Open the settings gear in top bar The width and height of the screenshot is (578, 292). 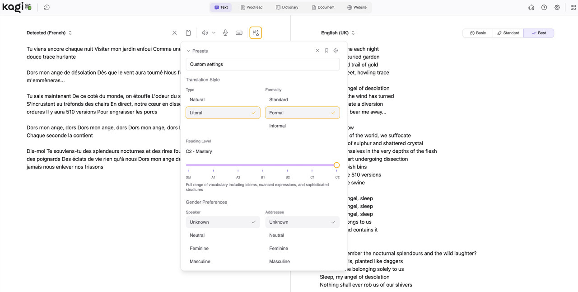pos(557,7)
